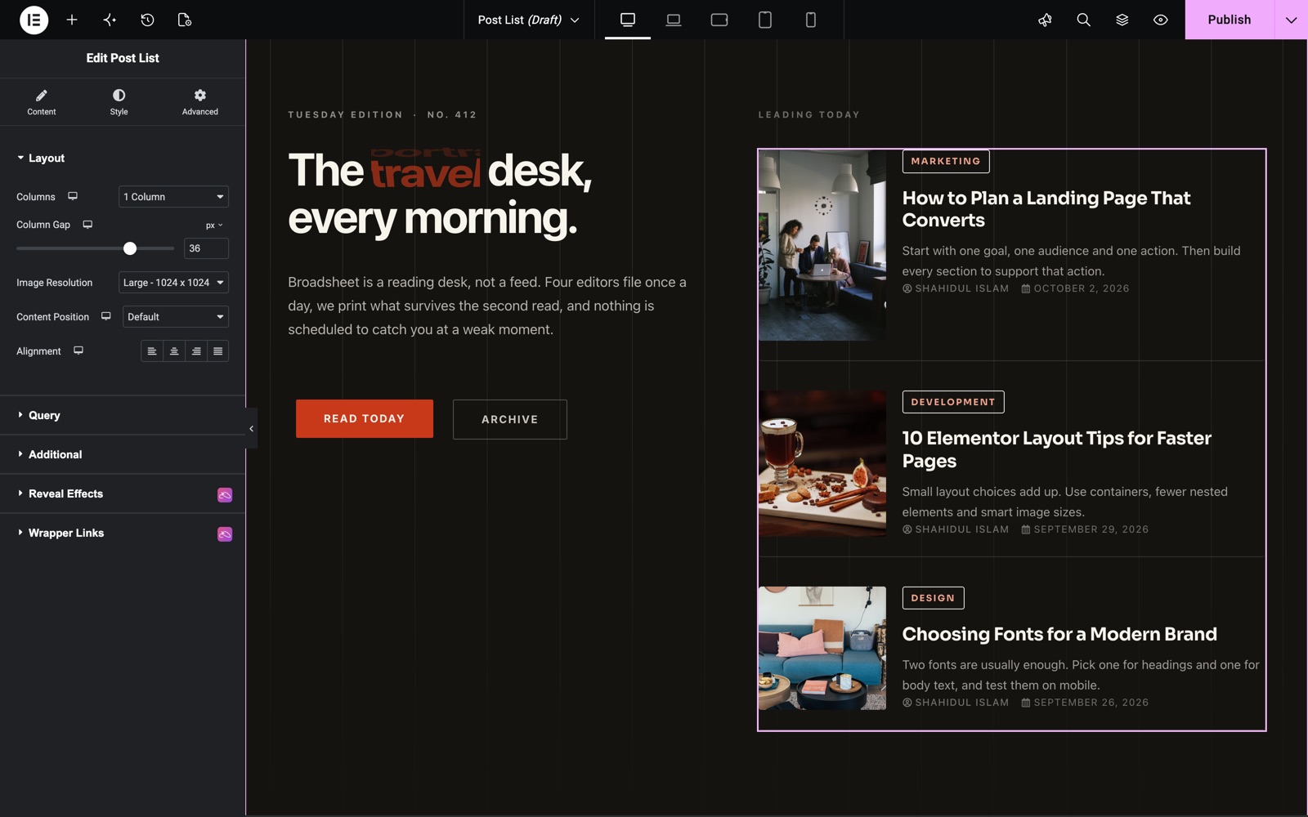Set alignment to left

(x=152, y=351)
